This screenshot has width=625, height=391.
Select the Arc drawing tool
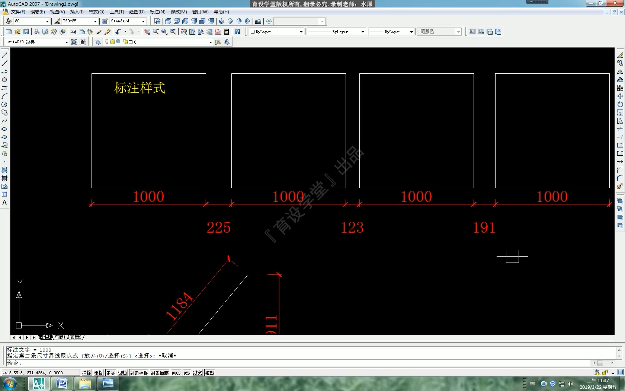pyautogui.click(x=4, y=96)
